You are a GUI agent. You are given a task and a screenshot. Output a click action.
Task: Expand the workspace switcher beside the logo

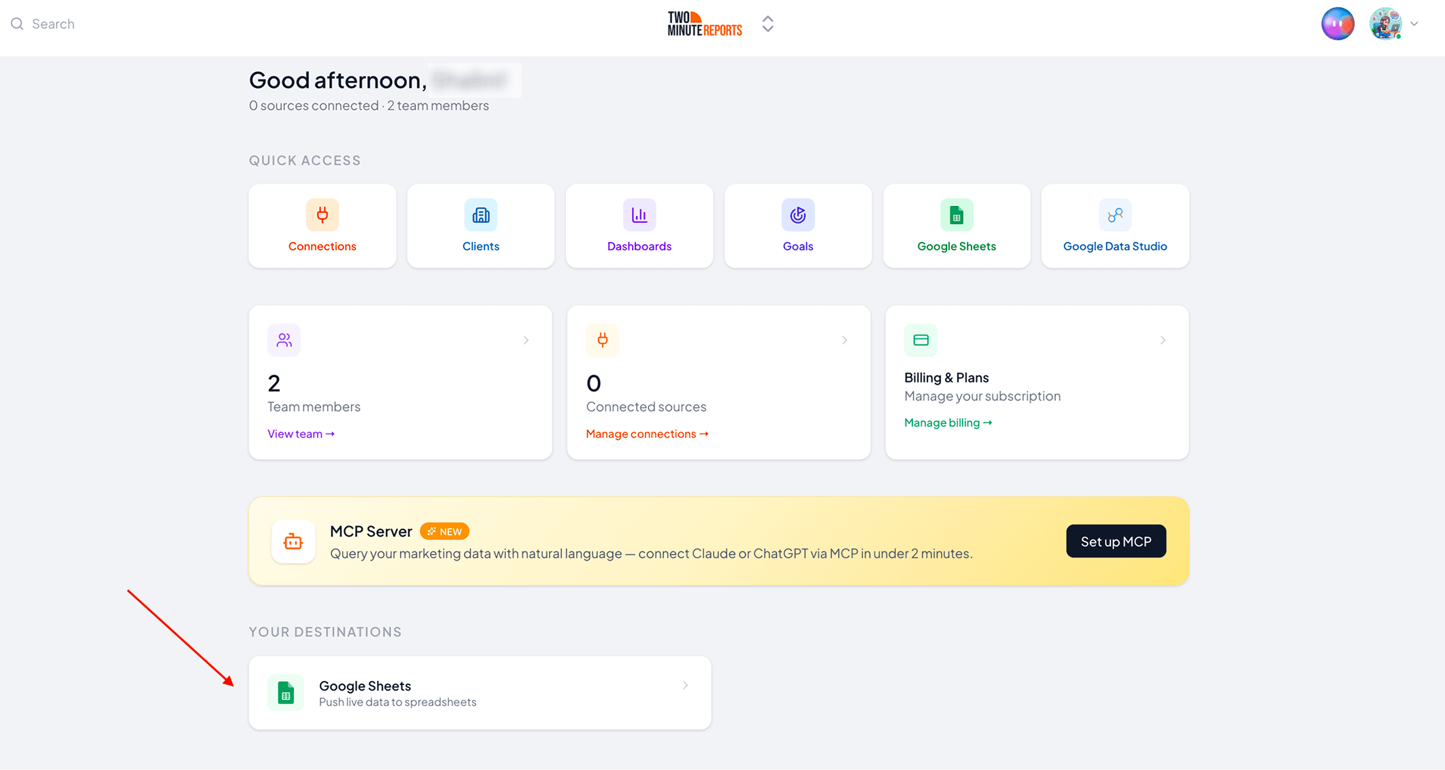768,24
